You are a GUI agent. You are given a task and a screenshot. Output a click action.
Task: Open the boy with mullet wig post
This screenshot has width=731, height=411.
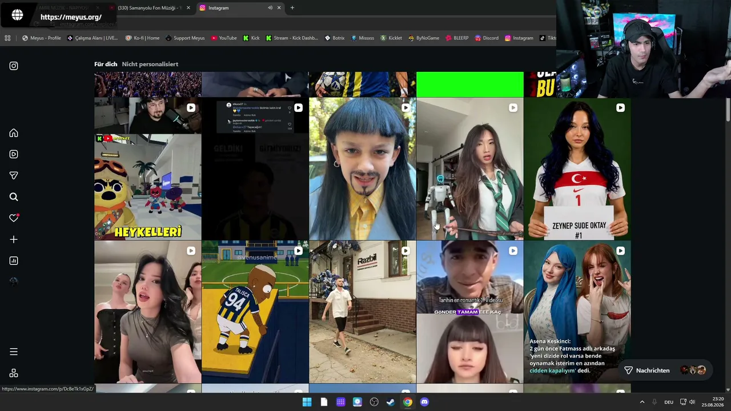click(x=363, y=169)
